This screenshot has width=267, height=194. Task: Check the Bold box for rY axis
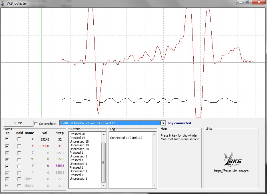(x=19, y=166)
